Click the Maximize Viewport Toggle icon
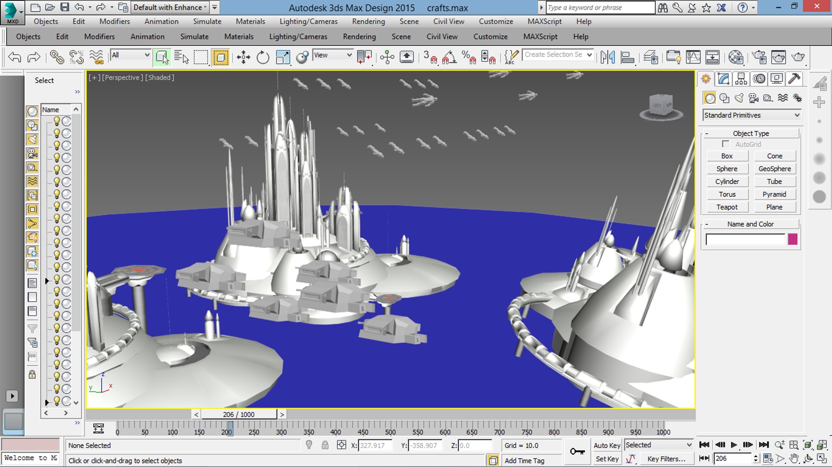 (x=822, y=458)
